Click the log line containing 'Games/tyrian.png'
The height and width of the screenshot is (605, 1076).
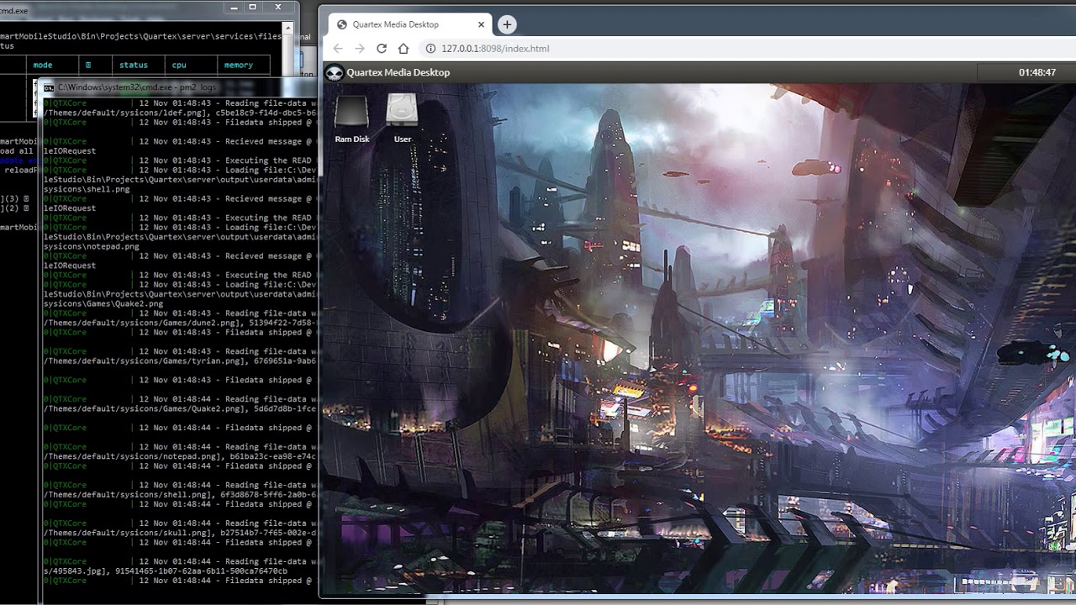180,361
